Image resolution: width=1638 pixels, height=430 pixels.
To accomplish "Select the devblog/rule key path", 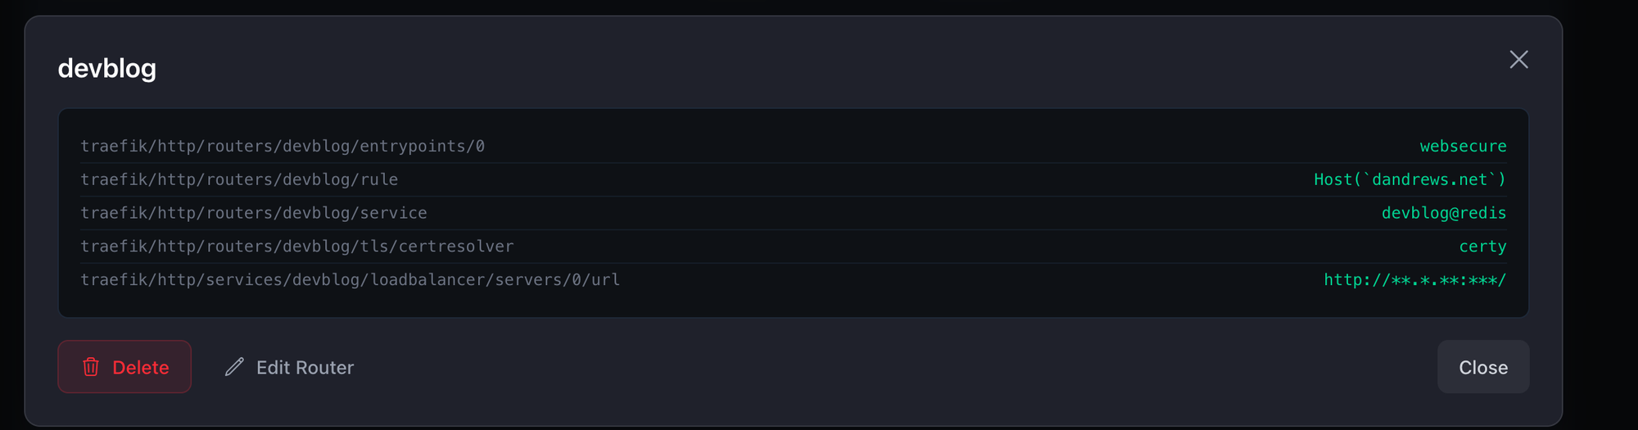I will 239,180.
